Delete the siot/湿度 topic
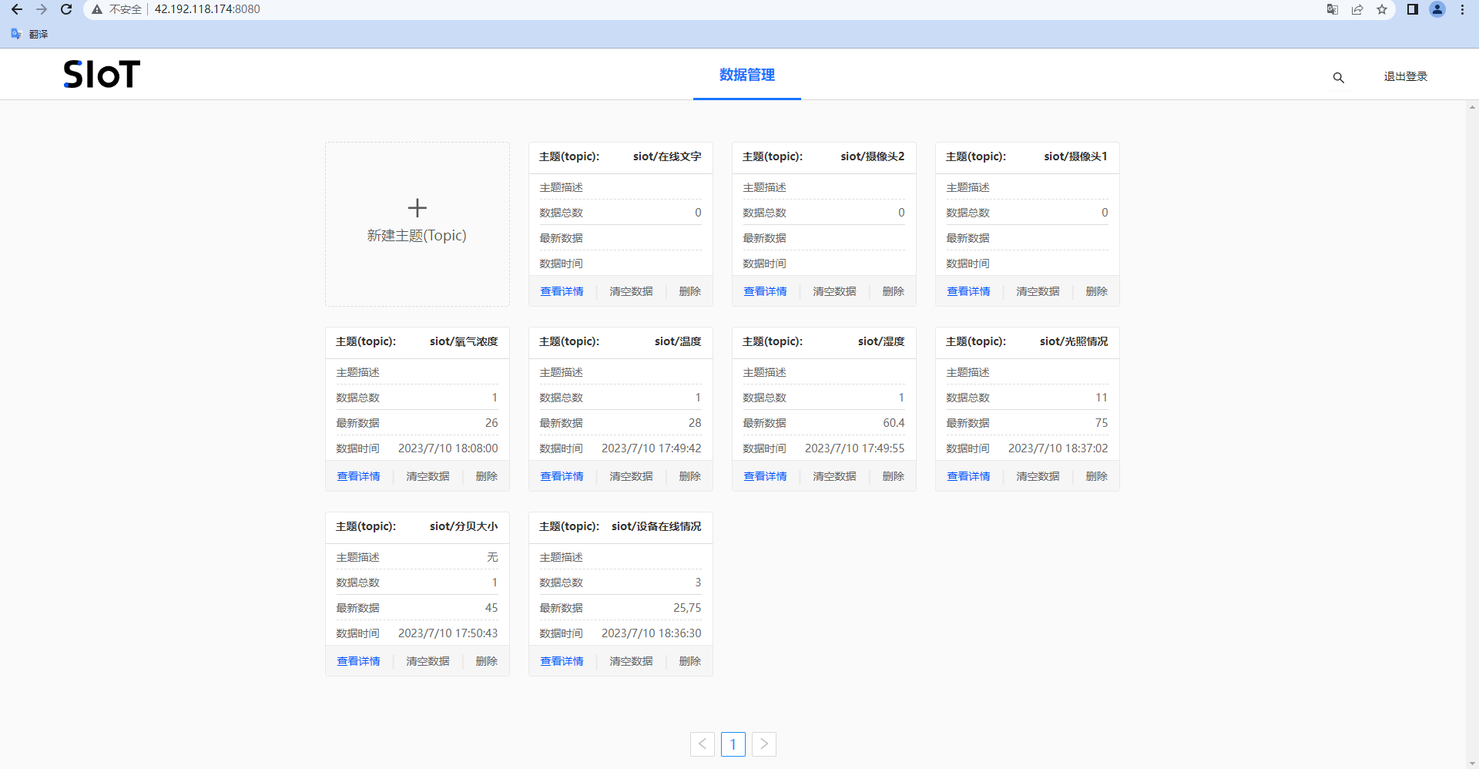The width and height of the screenshot is (1479, 769). point(894,476)
